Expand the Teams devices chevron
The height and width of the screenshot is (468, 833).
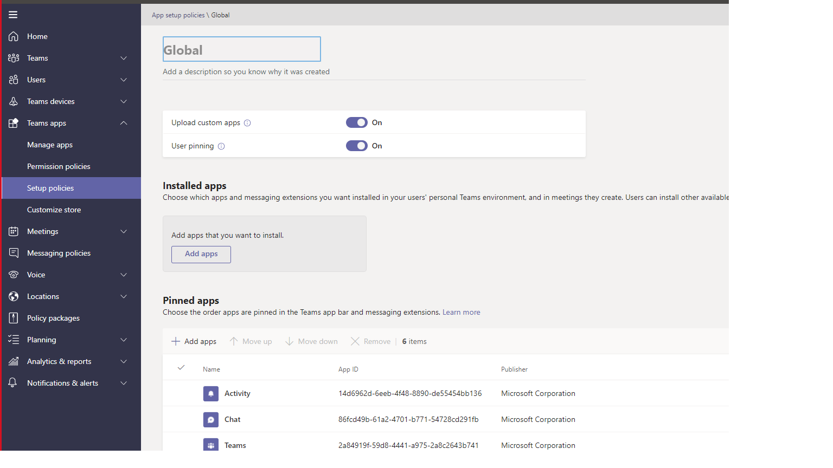click(124, 101)
